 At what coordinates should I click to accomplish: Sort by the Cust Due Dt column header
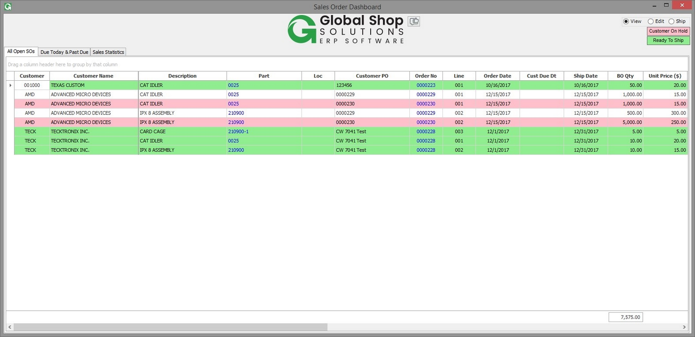tap(541, 76)
